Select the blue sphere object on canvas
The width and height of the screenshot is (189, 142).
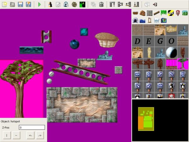pyautogui.click(x=74, y=44)
